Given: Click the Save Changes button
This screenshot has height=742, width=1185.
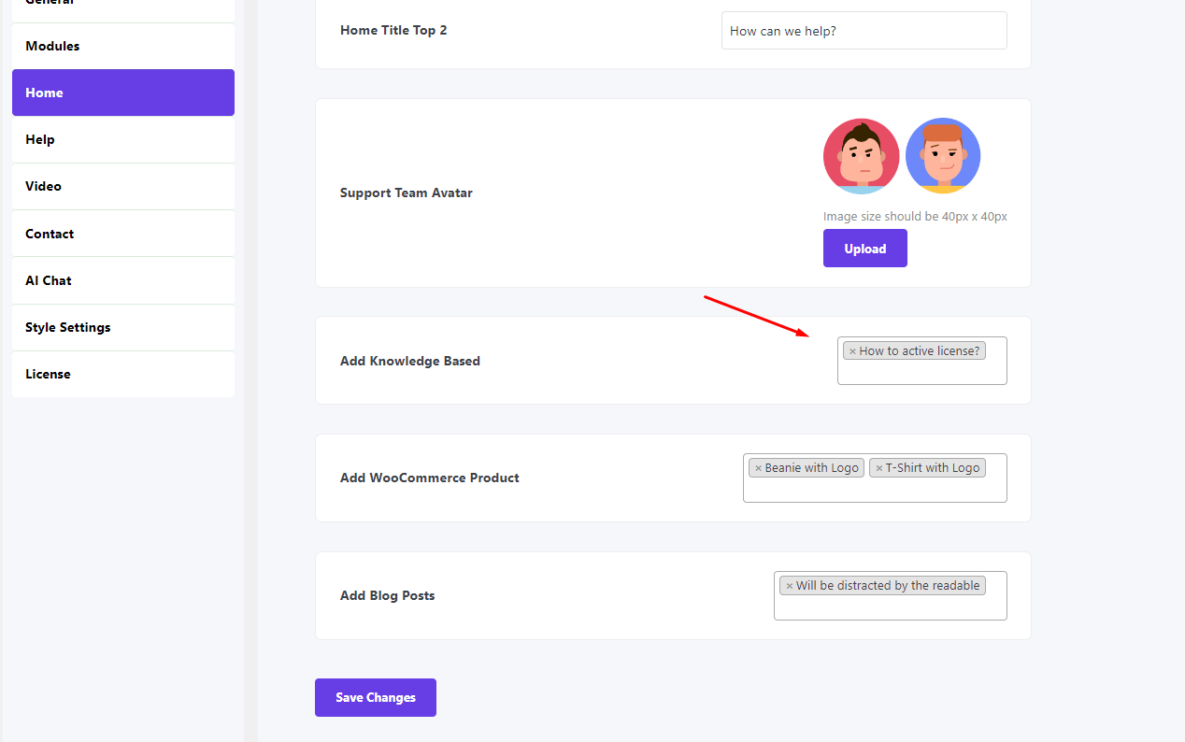Looking at the screenshot, I should pyautogui.click(x=375, y=697).
